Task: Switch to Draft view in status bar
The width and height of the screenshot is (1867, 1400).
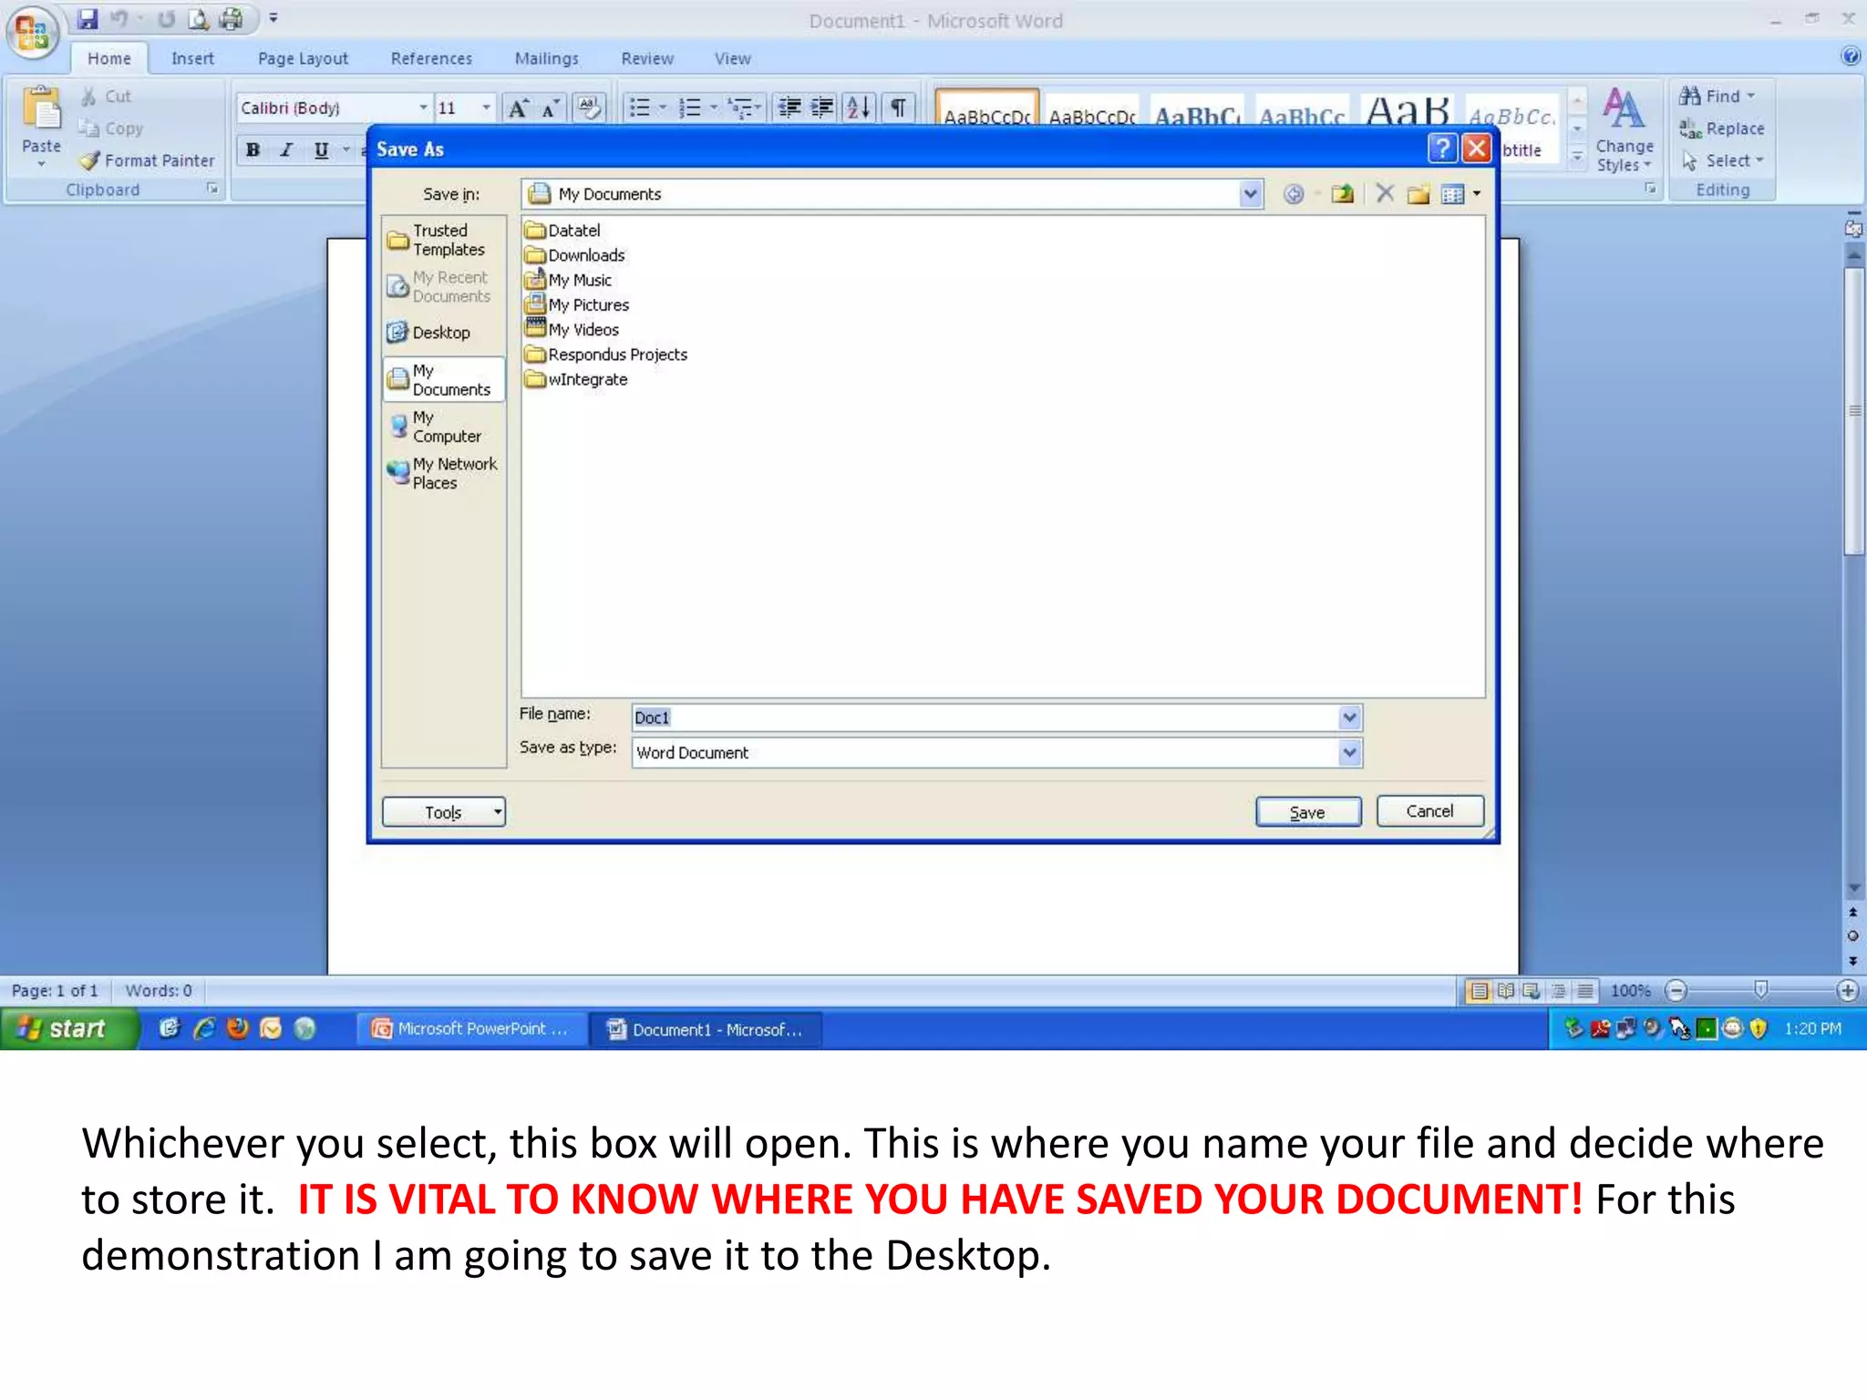Action: pyautogui.click(x=1585, y=991)
